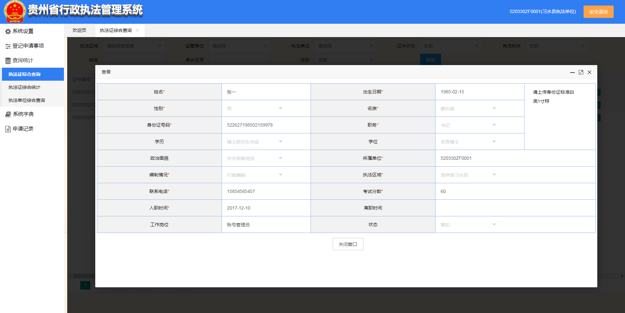
Task: Click the 安全退出 button
Action: click(598, 12)
